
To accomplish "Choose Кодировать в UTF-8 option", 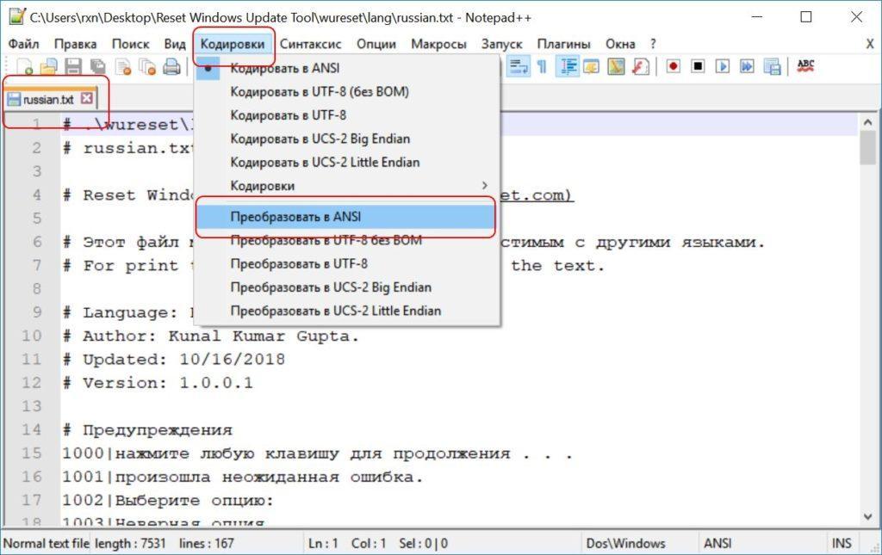I will (x=347, y=115).
